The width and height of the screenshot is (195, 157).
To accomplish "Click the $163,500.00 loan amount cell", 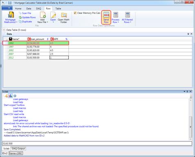I will [x=38, y=58].
